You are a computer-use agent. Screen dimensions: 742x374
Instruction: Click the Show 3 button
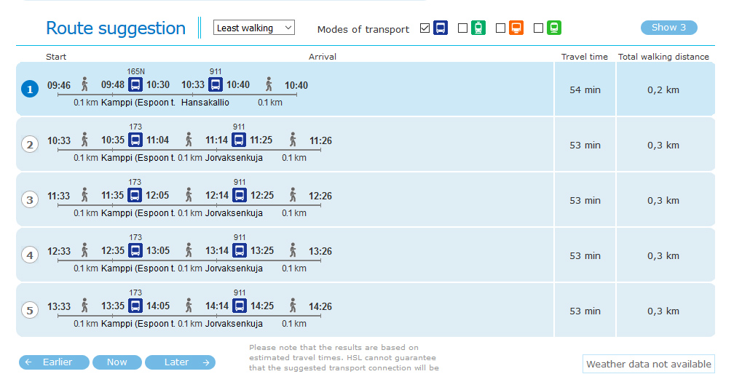coord(668,28)
